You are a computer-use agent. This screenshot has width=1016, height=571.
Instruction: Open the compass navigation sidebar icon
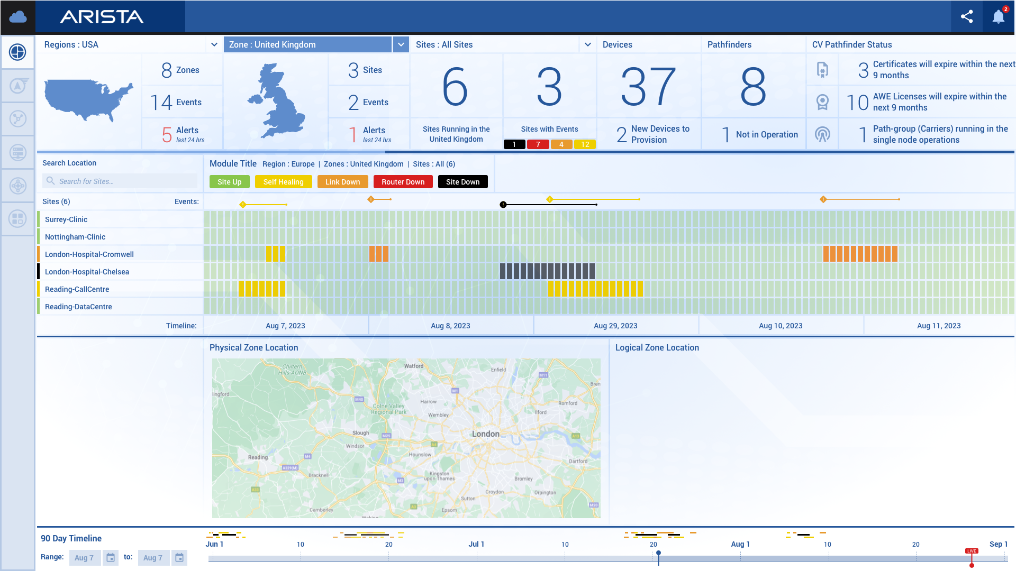point(18,86)
